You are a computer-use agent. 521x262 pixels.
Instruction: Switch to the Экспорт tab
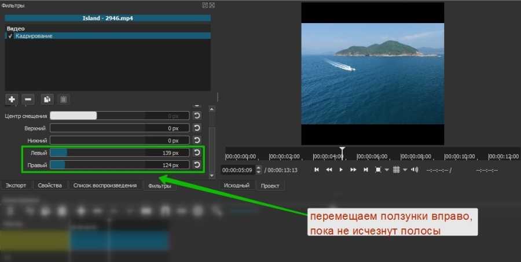coord(16,186)
